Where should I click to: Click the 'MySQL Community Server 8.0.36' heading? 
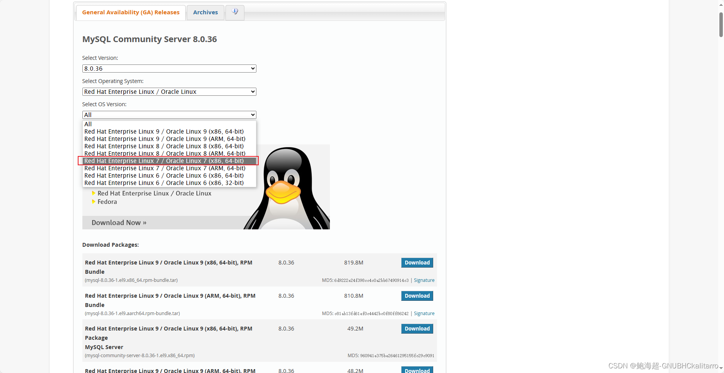pos(149,39)
